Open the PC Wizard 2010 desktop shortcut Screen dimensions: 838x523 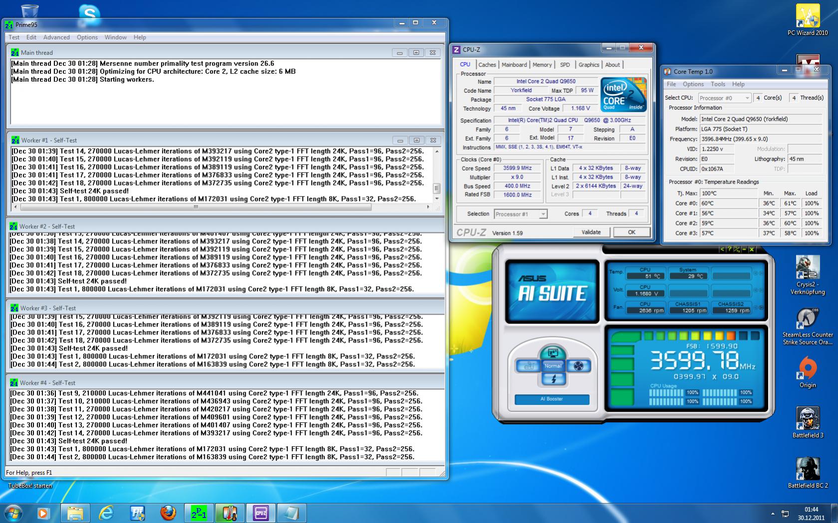coord(807,20)
